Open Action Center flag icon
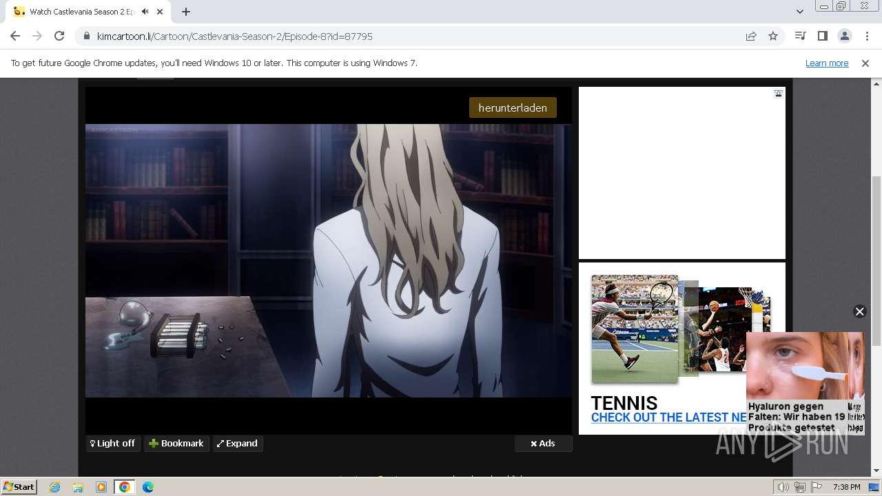The width and height of the screenshot is (882, 496). (817, 487)
